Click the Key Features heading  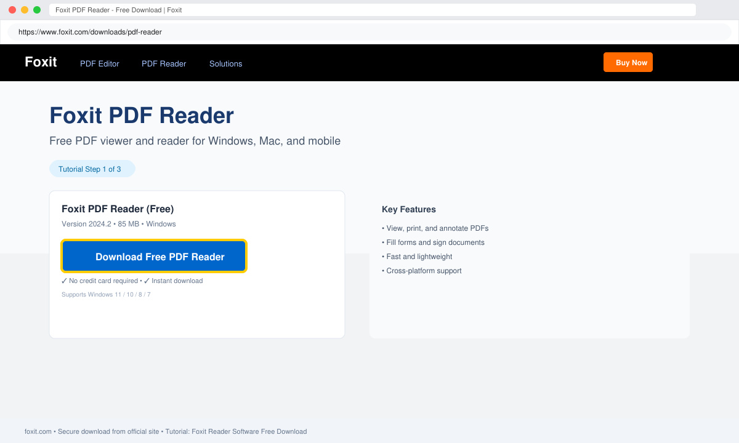coord(409,209)
